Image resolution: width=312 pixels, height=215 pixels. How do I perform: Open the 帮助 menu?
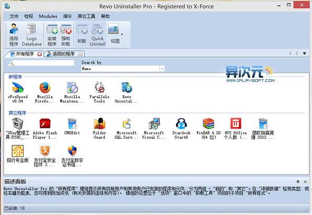105,16
